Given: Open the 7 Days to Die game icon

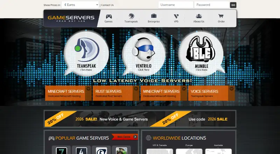Looking at the screenshot, I should pyautogui.click(x=61, y=150).
